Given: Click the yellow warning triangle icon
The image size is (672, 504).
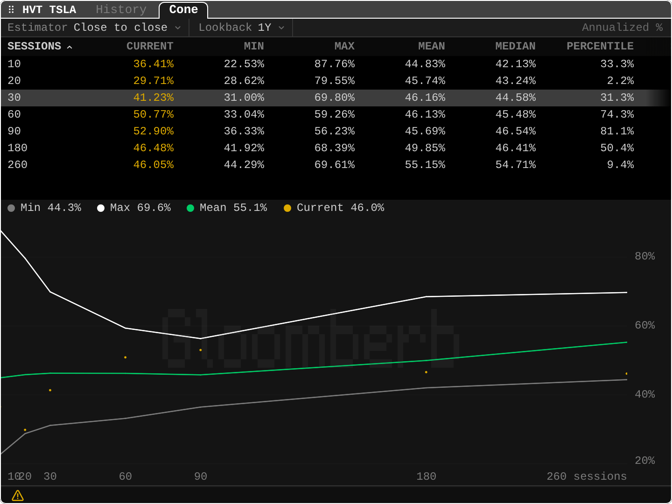Looking at the screenshot, I should coord(18,495).
